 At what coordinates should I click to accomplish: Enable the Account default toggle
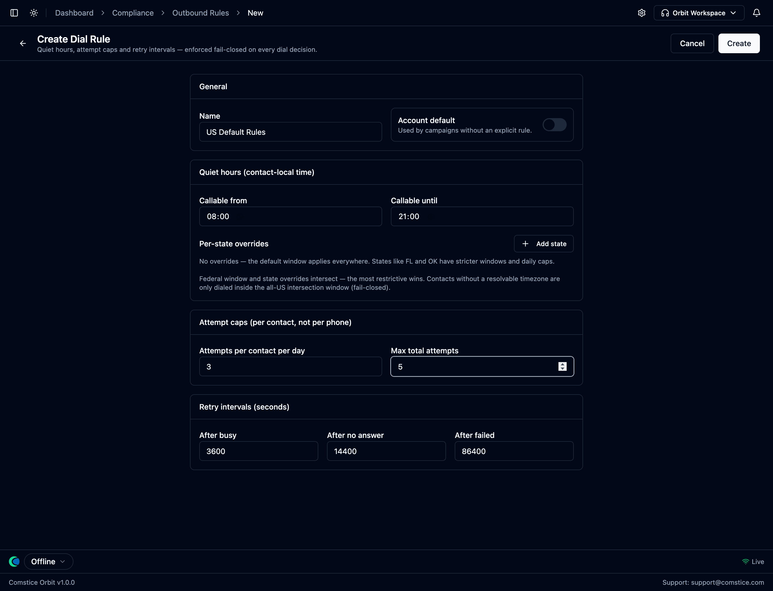pyautogui.click(x=554, y=124)
